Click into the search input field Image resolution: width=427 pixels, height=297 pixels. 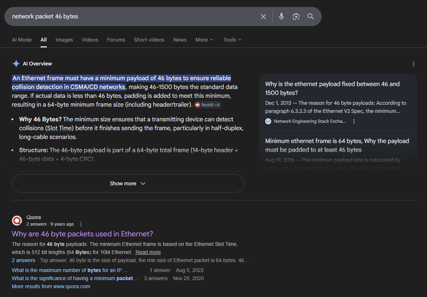(x=133, y=17)
